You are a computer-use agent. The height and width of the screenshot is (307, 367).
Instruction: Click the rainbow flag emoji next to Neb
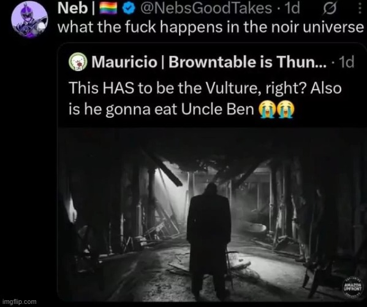[x=108, y=9]
